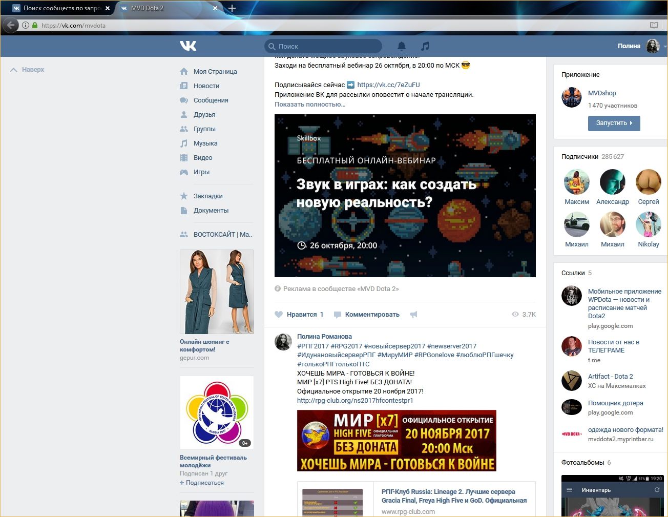Viewport: 668px width, 517px height.
Task: Click speech bubble icon beside Сообщения
Action: click(184, 100)
